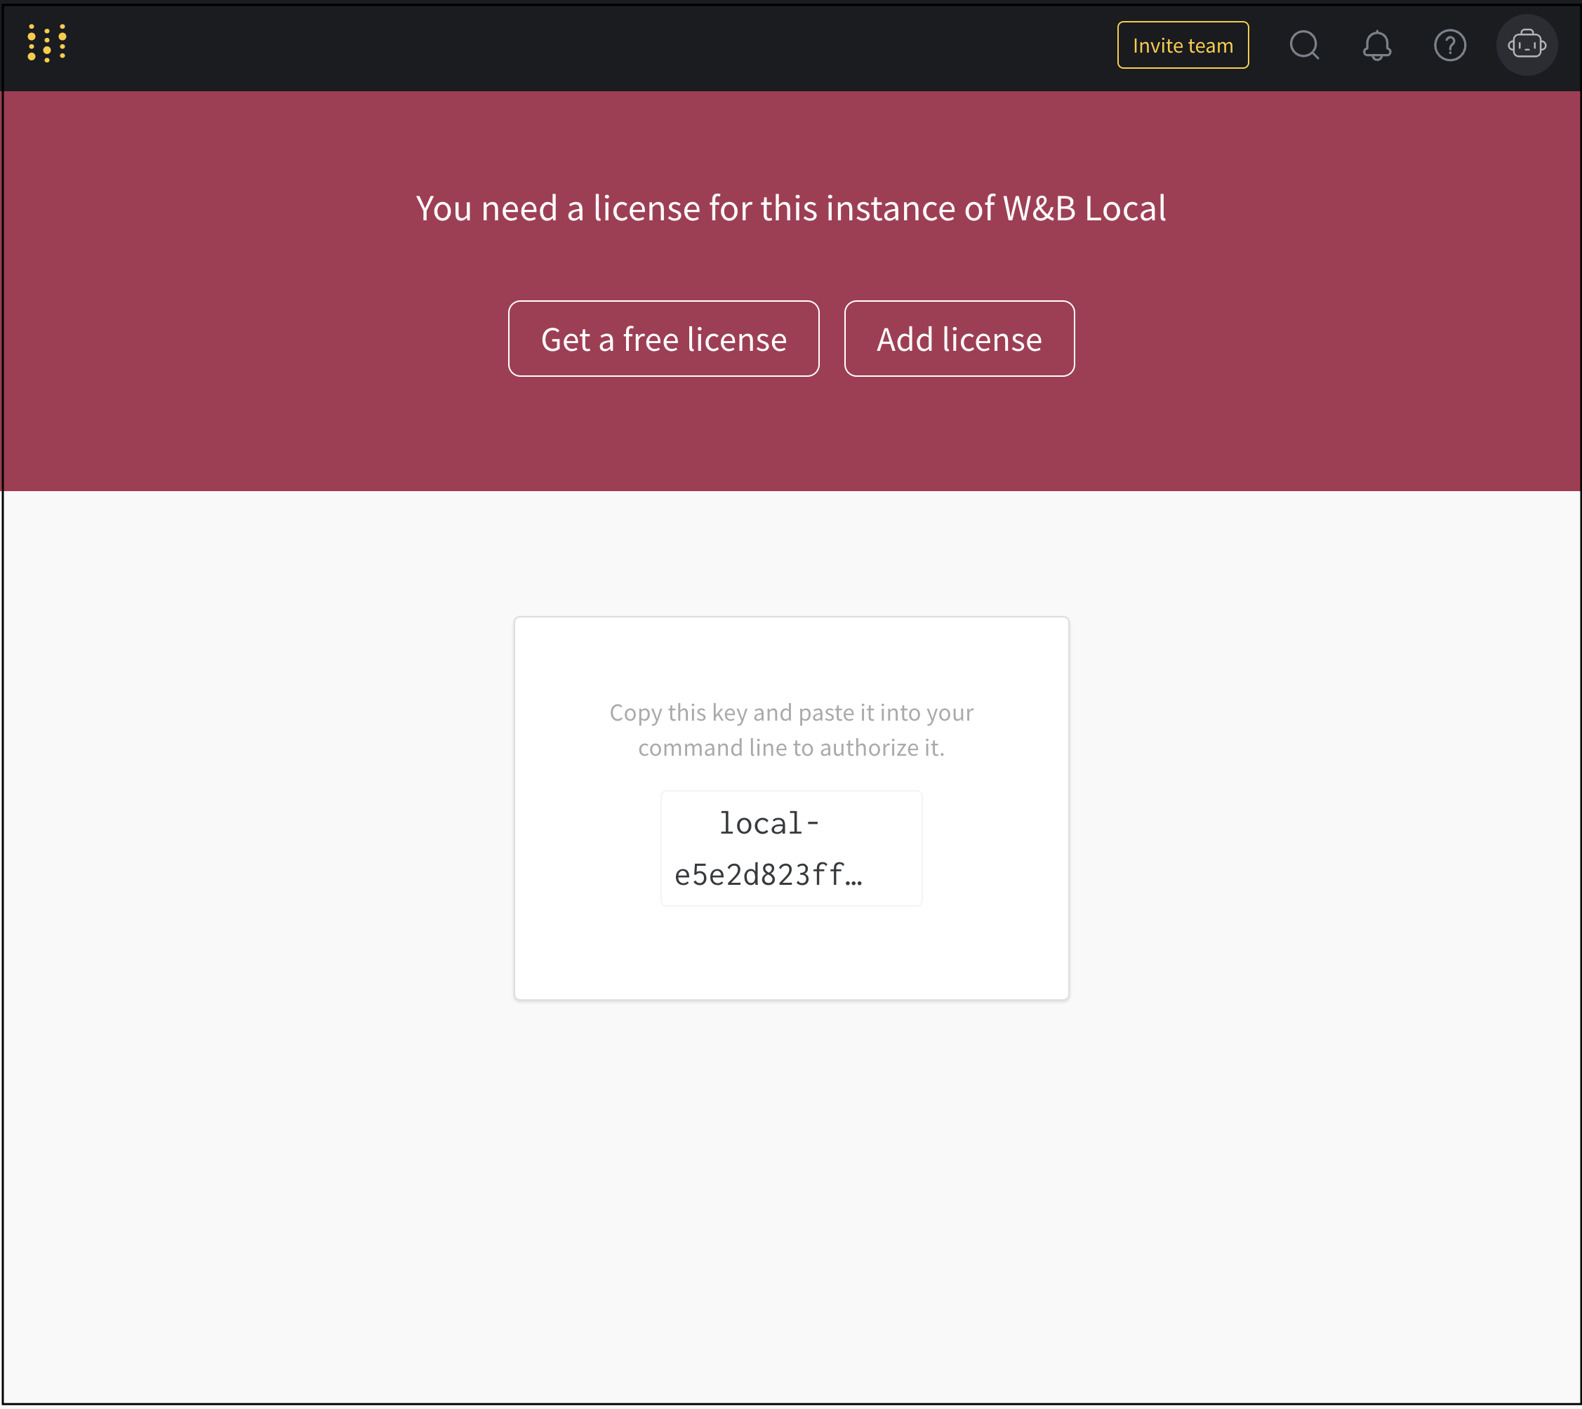Open the help question mark icon
Image resolution: width=1582 pixels, height=1409 pixels.
[1449, 45]
